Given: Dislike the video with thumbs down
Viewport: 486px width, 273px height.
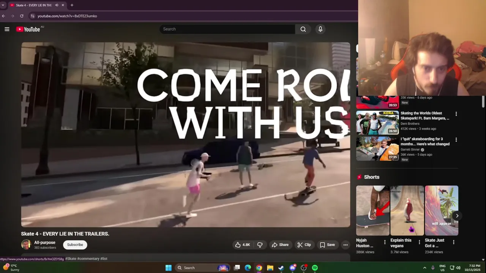Looking at the screenshot, I should (260, 245).
